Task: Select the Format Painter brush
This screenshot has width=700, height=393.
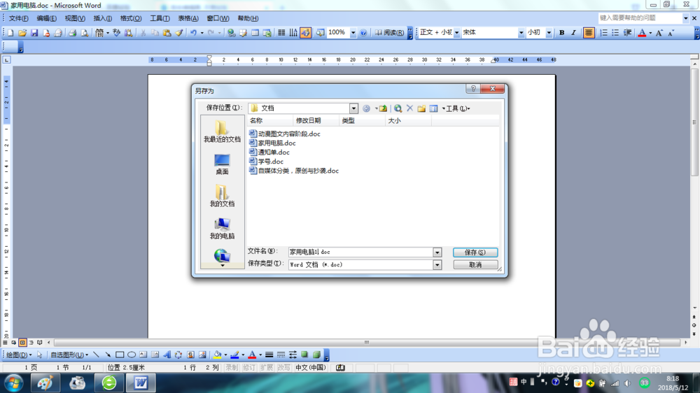Action: (x=178, y=33)
